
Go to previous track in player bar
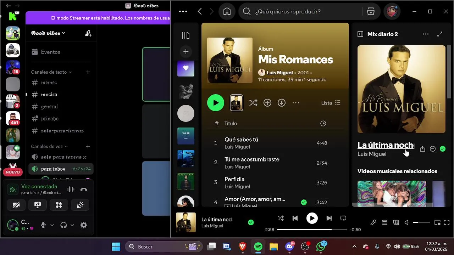(295, 218)
